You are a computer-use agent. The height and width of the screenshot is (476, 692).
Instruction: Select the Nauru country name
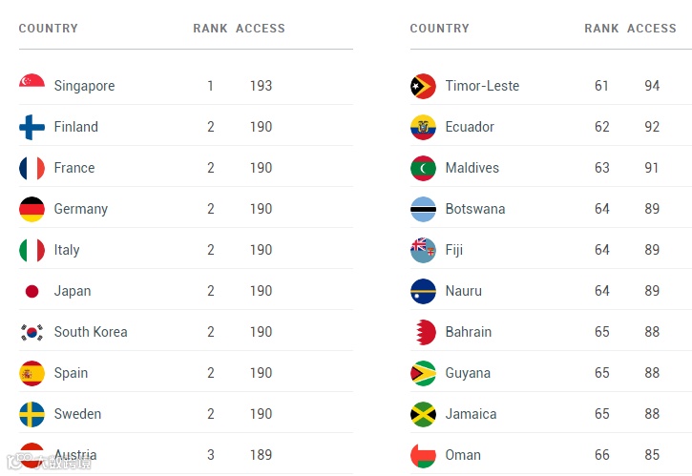pyautogui.click(x=463, y=291)
